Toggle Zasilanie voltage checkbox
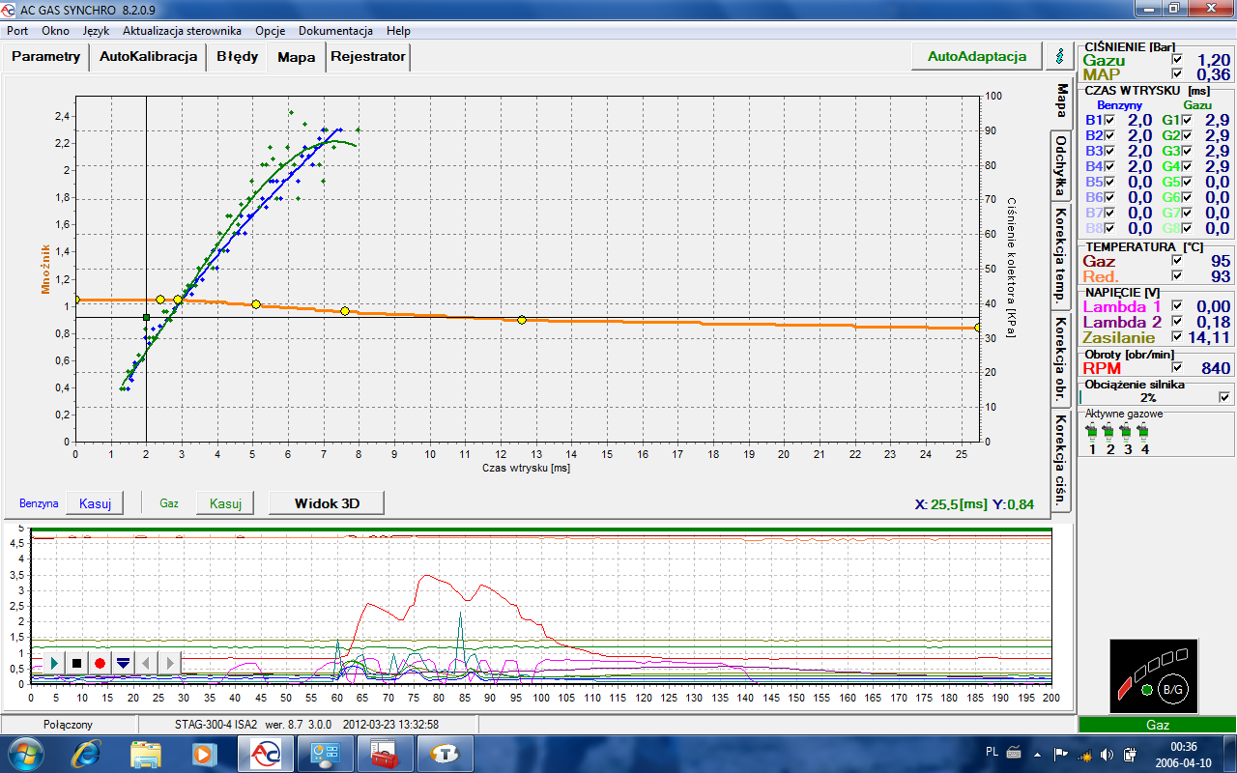Viewport: 1237px width, 773px height. coord(1176,337)
